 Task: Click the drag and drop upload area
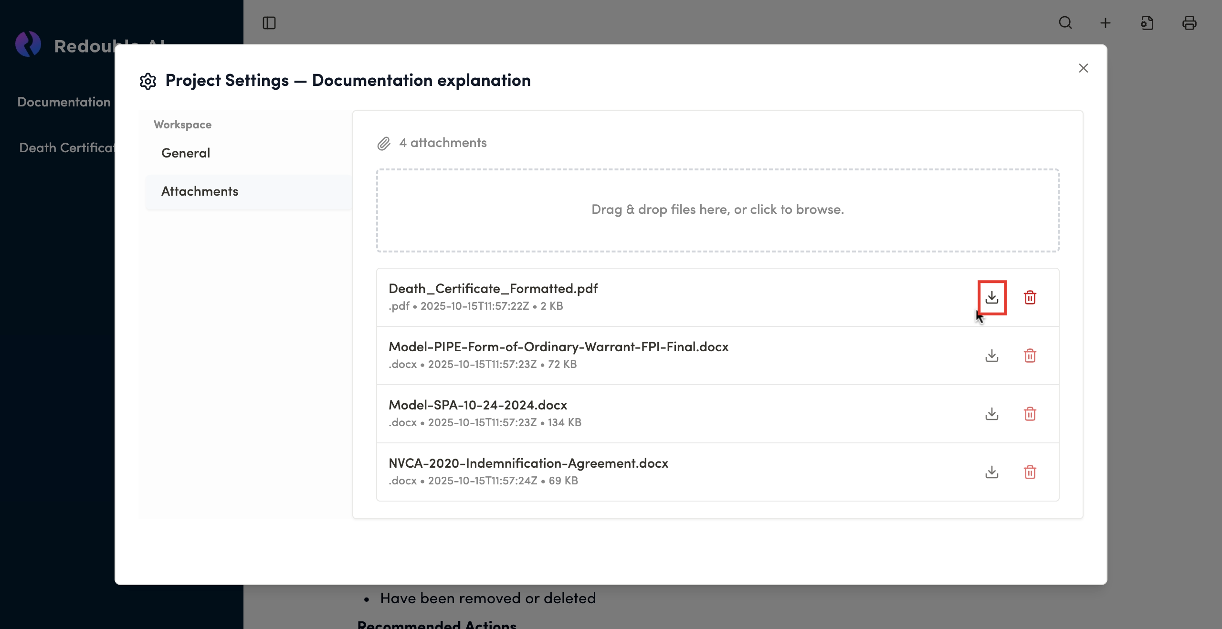click(717, 210)
